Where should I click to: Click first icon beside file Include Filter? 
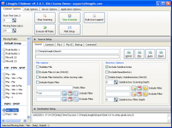64,93
